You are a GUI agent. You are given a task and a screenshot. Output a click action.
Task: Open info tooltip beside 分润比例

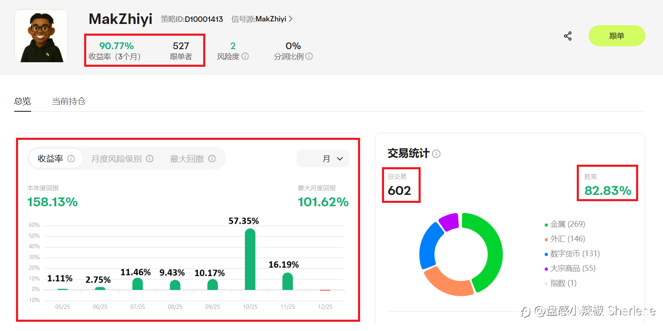click(x=309, y=56)
